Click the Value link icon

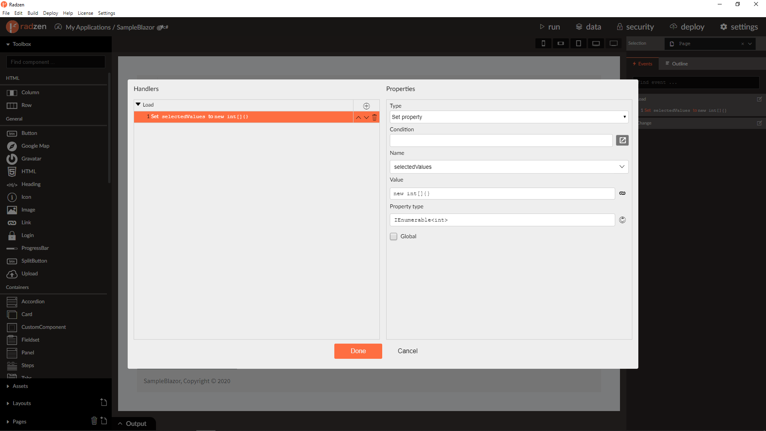pos(622,194)
